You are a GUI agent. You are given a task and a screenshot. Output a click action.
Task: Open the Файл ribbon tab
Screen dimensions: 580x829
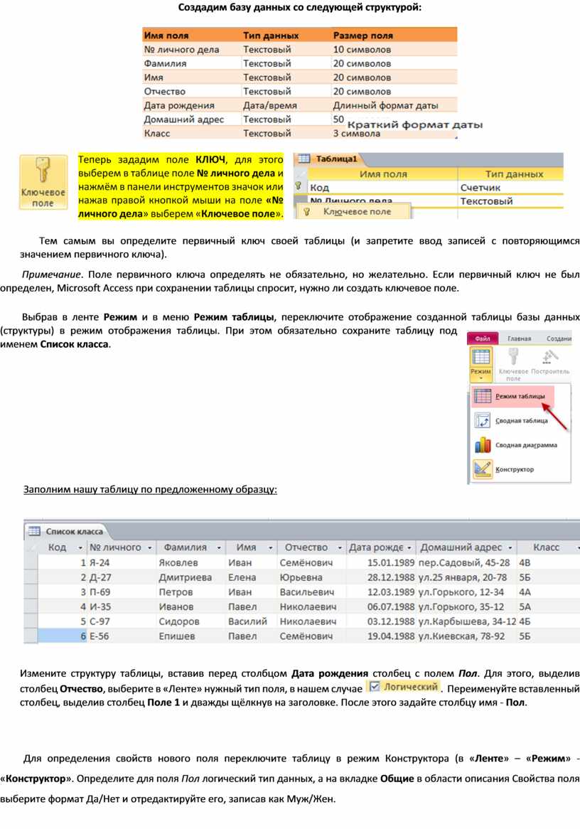[x=482, y=338]
